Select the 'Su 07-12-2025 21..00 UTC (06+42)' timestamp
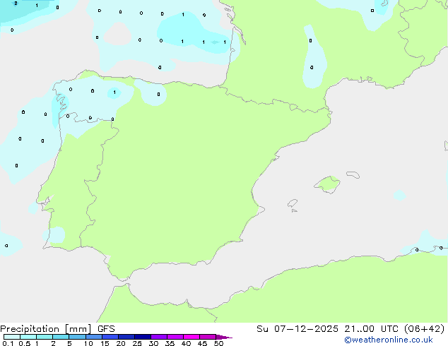448x346 pixels. (x=350, y=329)
